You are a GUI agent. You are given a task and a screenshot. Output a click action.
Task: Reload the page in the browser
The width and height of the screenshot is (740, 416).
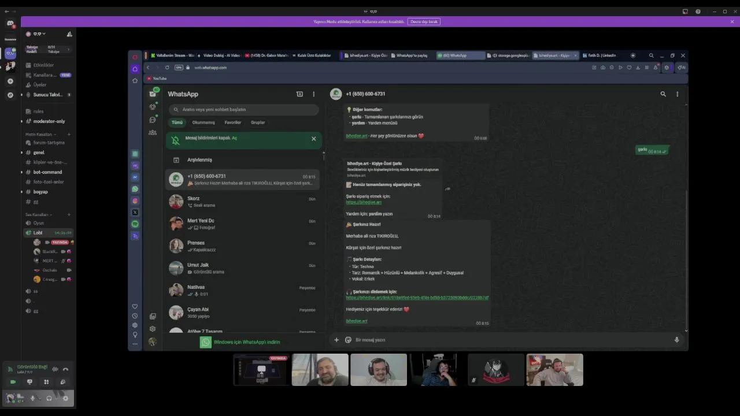[167, 68]
